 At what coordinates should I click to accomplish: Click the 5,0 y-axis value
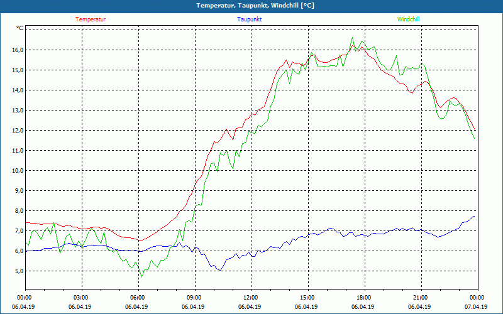point(19,271)
